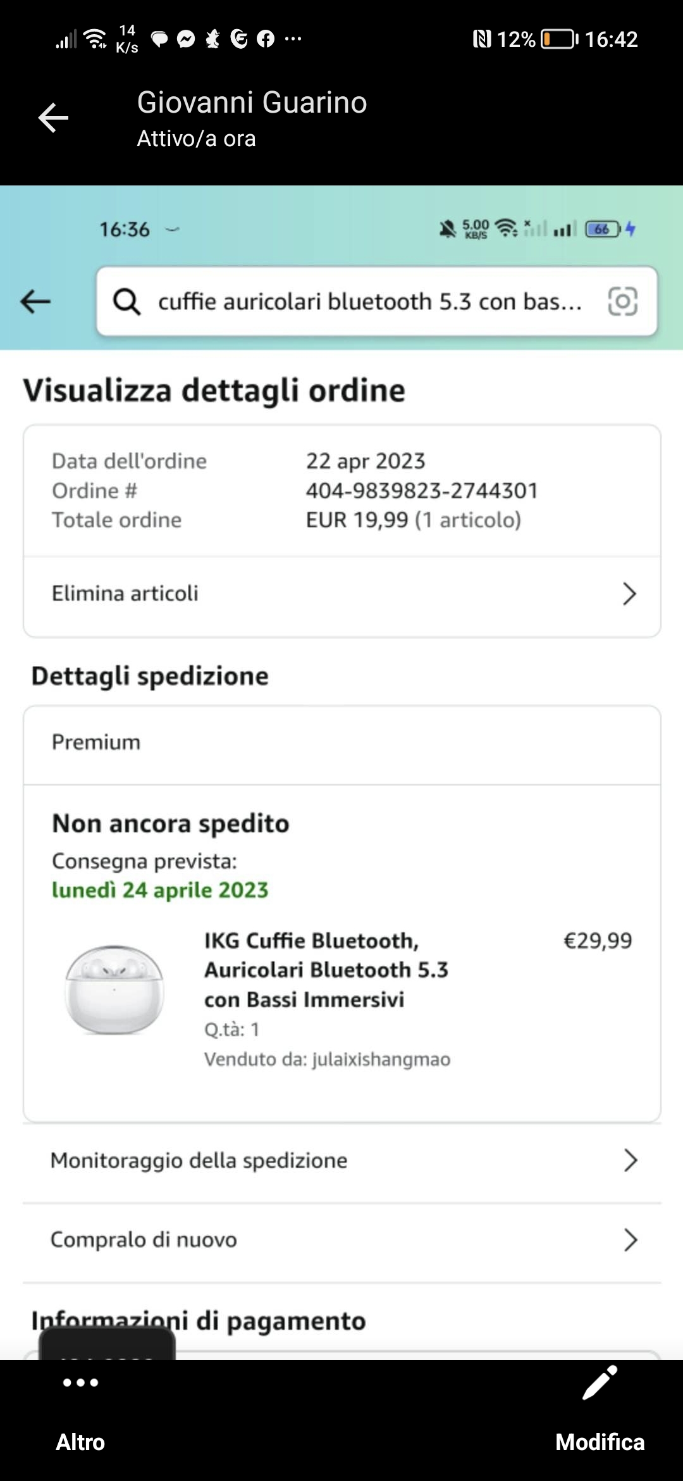Tap the Wi-Fi icon in status bar
The height and width of the screenshot is (1481, 683).
click(x=95, y=39)
